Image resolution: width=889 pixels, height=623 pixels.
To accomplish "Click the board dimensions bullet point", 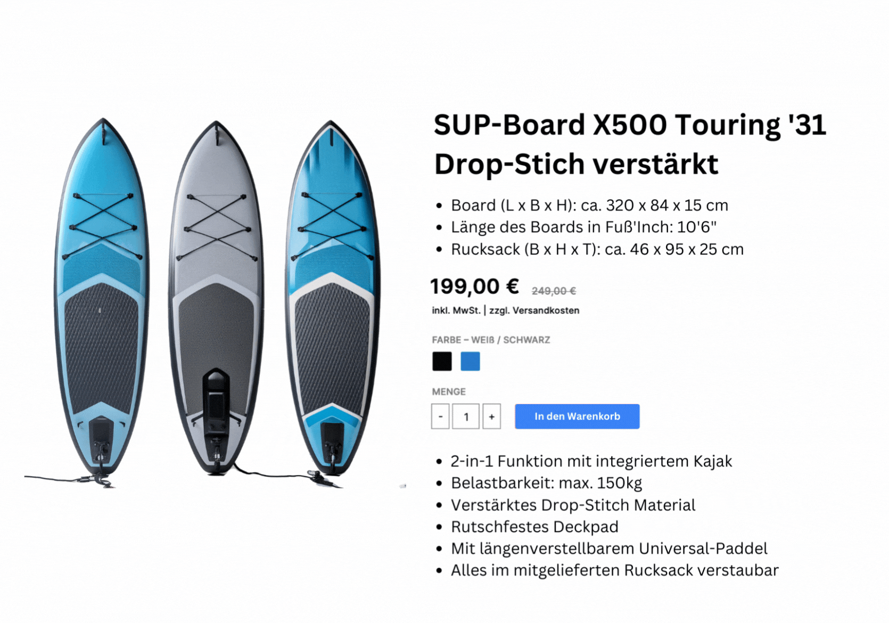I will pos(589,205).
